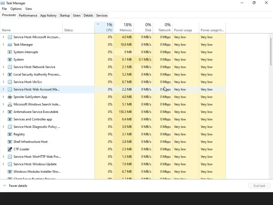The image size is (273, 205).
Task: Sort by Power usage trend column header
Action: click(x=212, y=28)
